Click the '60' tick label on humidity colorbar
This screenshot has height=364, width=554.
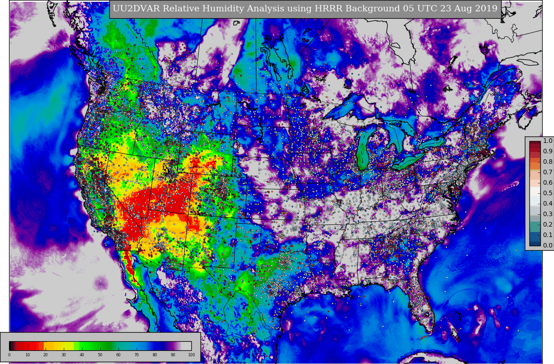(x=118, y=354)
